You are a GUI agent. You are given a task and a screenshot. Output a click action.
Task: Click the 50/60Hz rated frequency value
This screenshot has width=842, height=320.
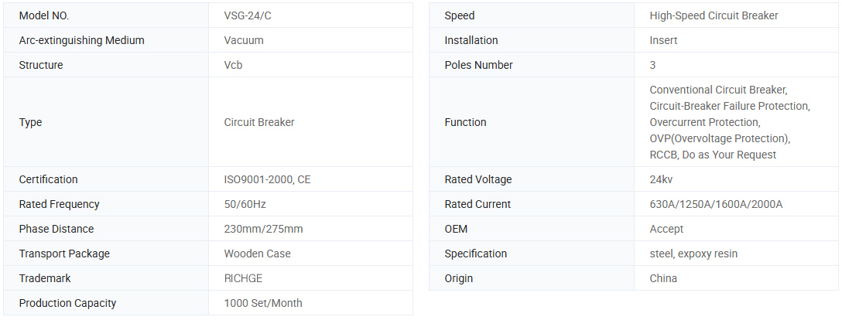click(245, 204)
